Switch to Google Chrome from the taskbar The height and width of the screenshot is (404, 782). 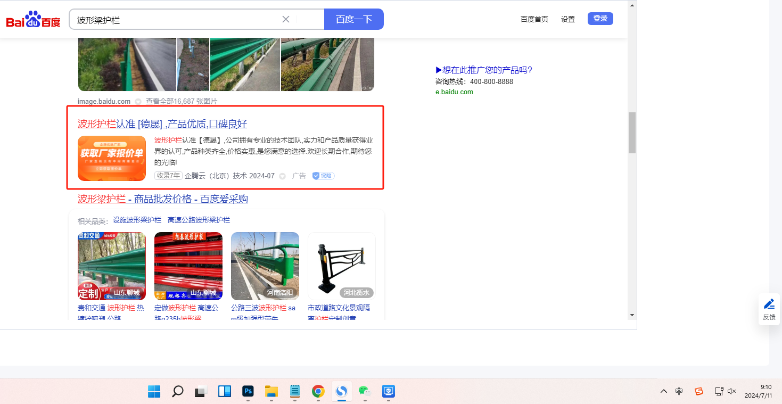coord(318,391)
